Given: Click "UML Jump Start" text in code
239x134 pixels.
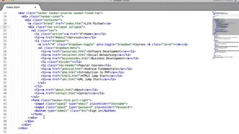Looking at the screenshot, I should (90, 79).
